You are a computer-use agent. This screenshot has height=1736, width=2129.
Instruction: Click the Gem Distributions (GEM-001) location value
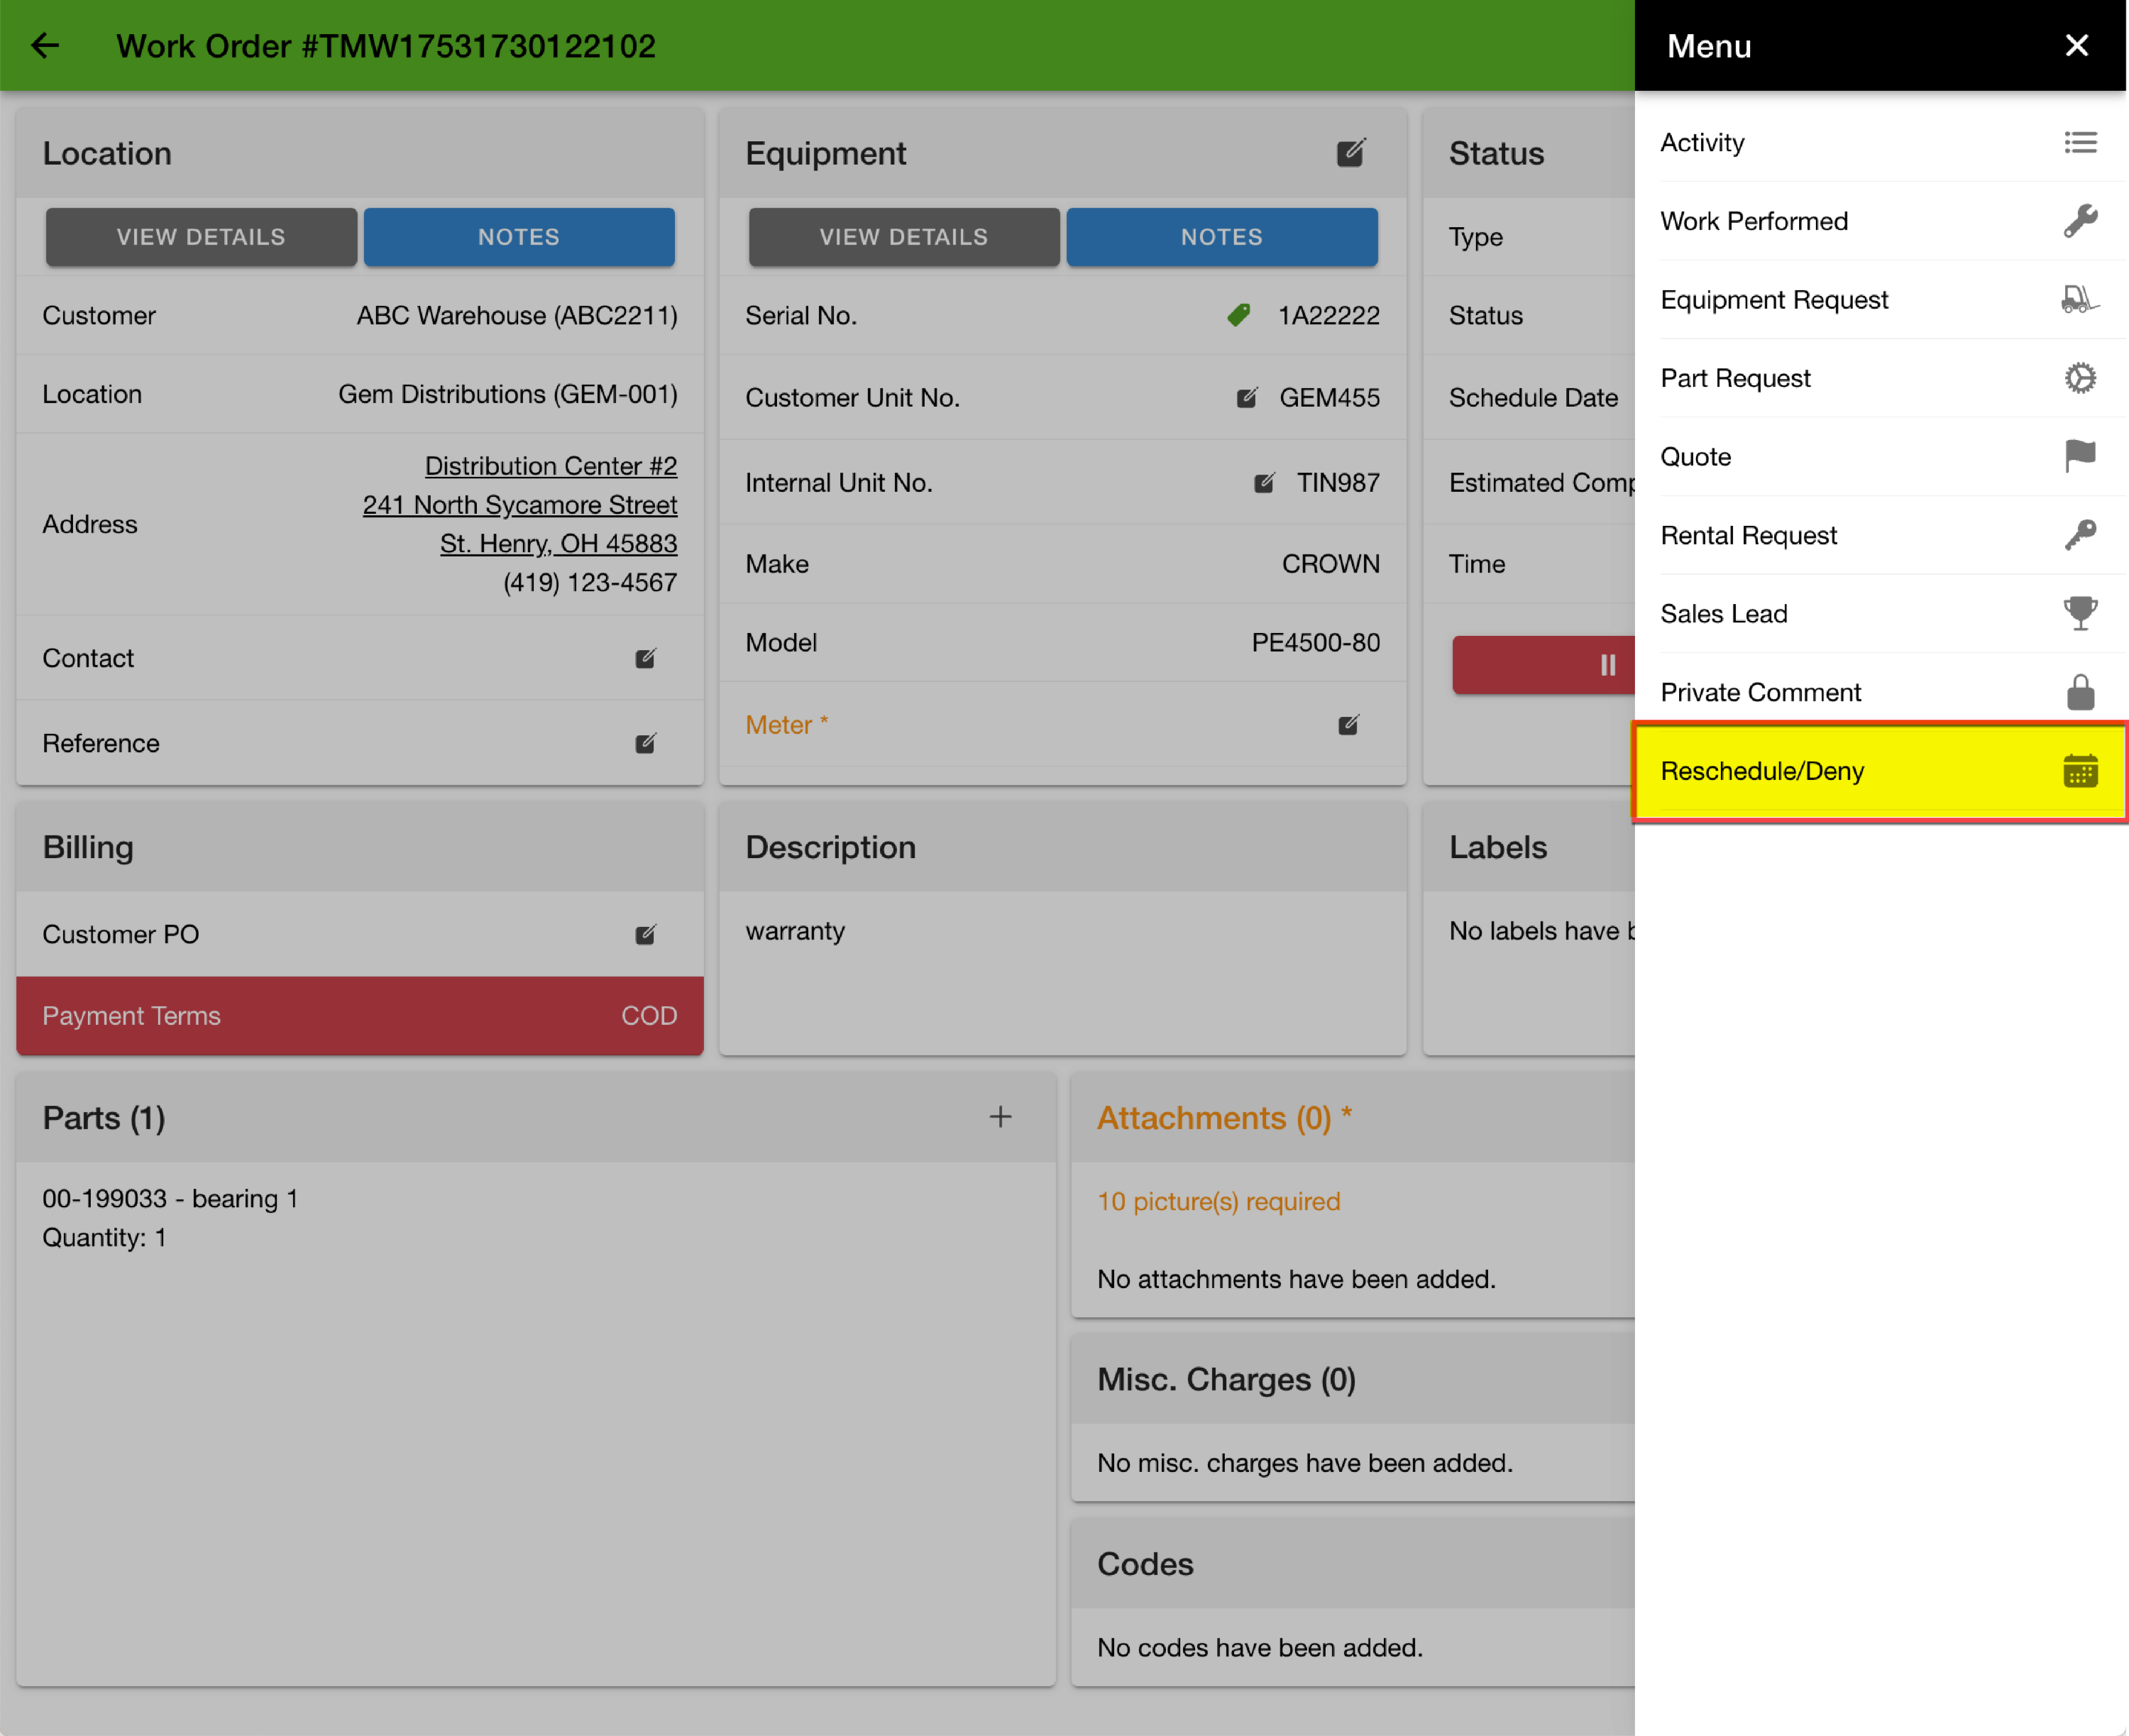pos(508,394)
